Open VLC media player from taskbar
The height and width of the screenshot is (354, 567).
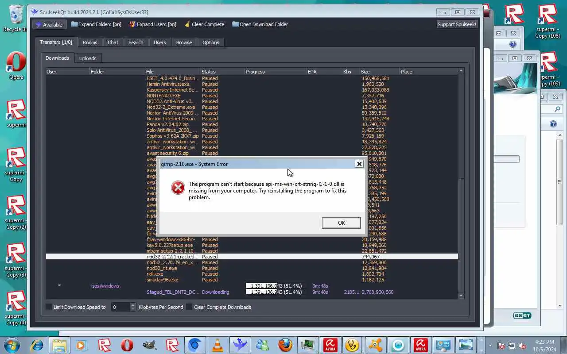pos(217,345)
